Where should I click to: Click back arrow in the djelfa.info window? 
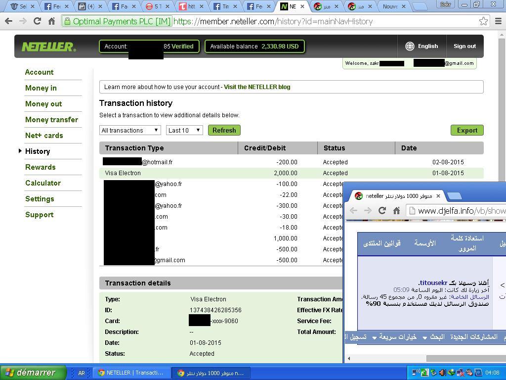[354, 211]
